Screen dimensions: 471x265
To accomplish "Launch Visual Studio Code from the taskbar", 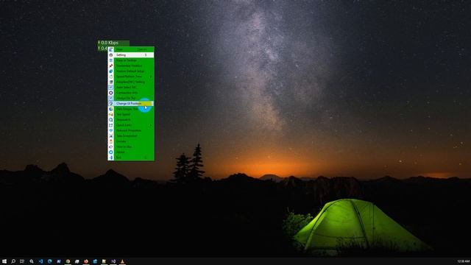I will 40,261.
